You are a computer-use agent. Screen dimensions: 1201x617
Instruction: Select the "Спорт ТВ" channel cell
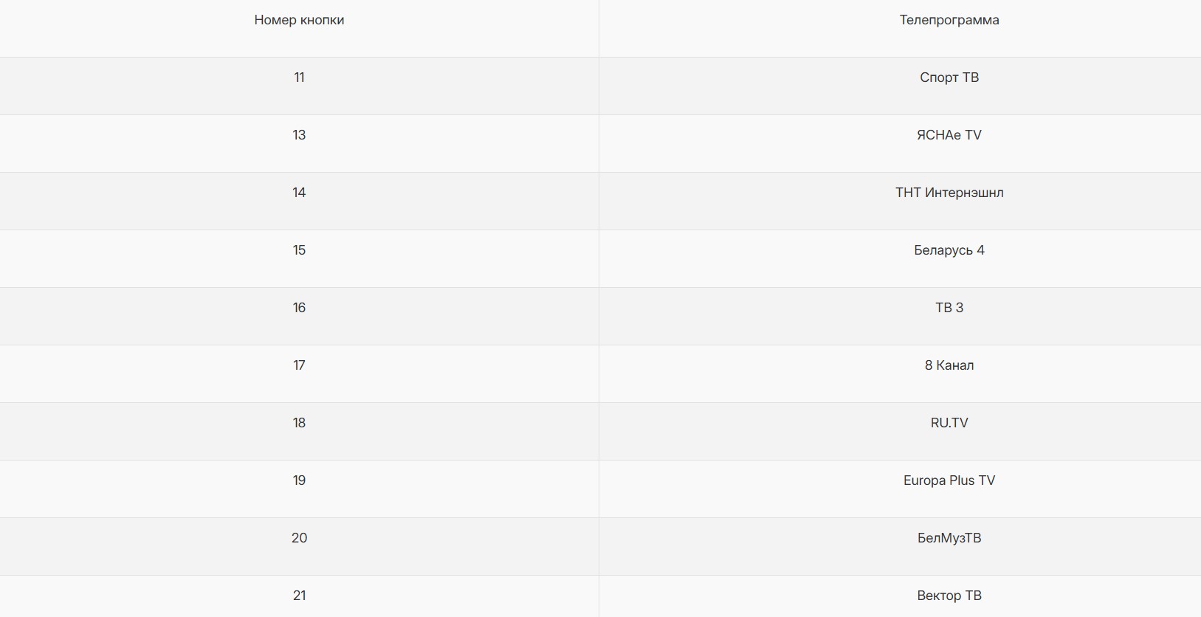pos(949,78)
